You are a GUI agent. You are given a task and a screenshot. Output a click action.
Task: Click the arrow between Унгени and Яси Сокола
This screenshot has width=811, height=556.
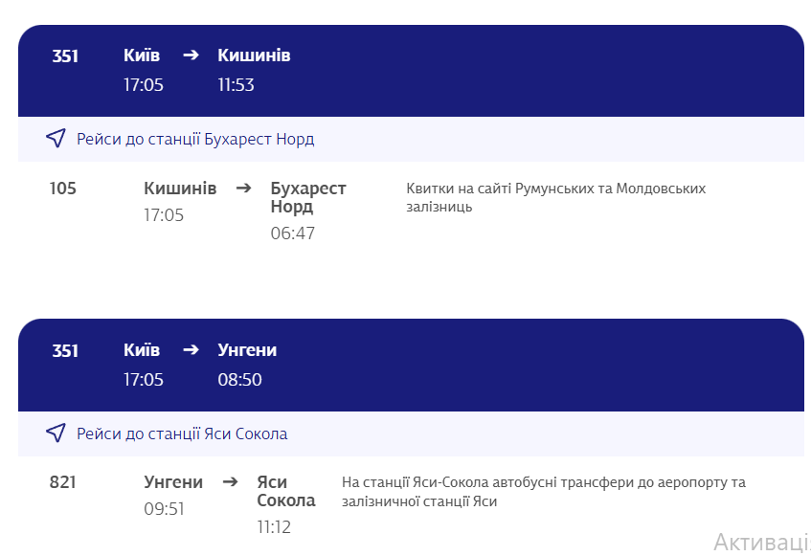(x=230, y=482)
